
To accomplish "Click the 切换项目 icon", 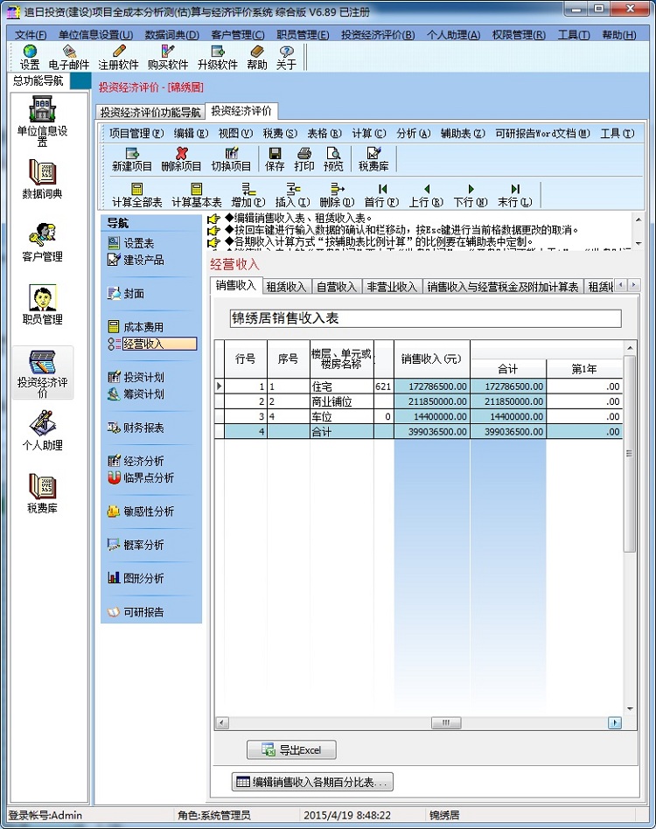I will click(x=231, y=159).
